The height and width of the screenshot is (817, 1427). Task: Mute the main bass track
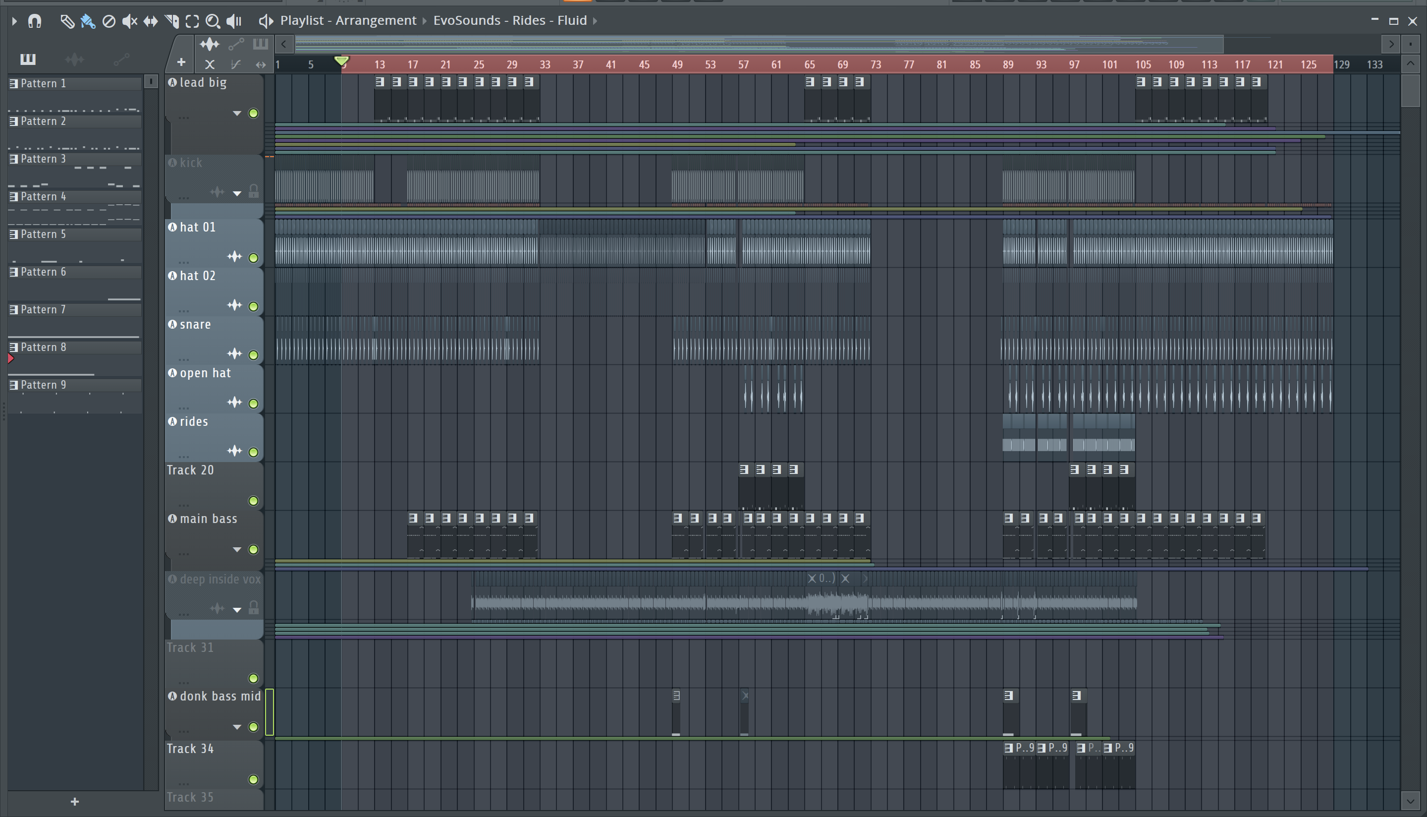[x=253, y=549]
